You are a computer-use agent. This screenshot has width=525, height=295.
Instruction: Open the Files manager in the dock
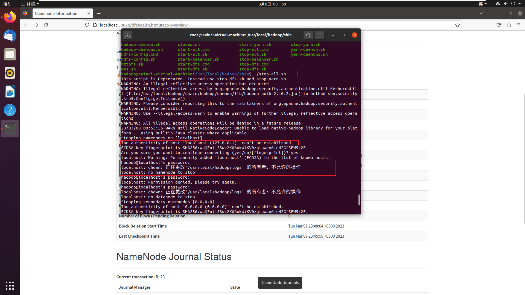point(10,54)
